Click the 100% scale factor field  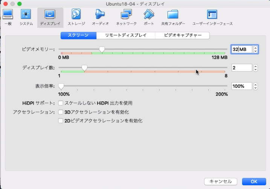point(242,86)
